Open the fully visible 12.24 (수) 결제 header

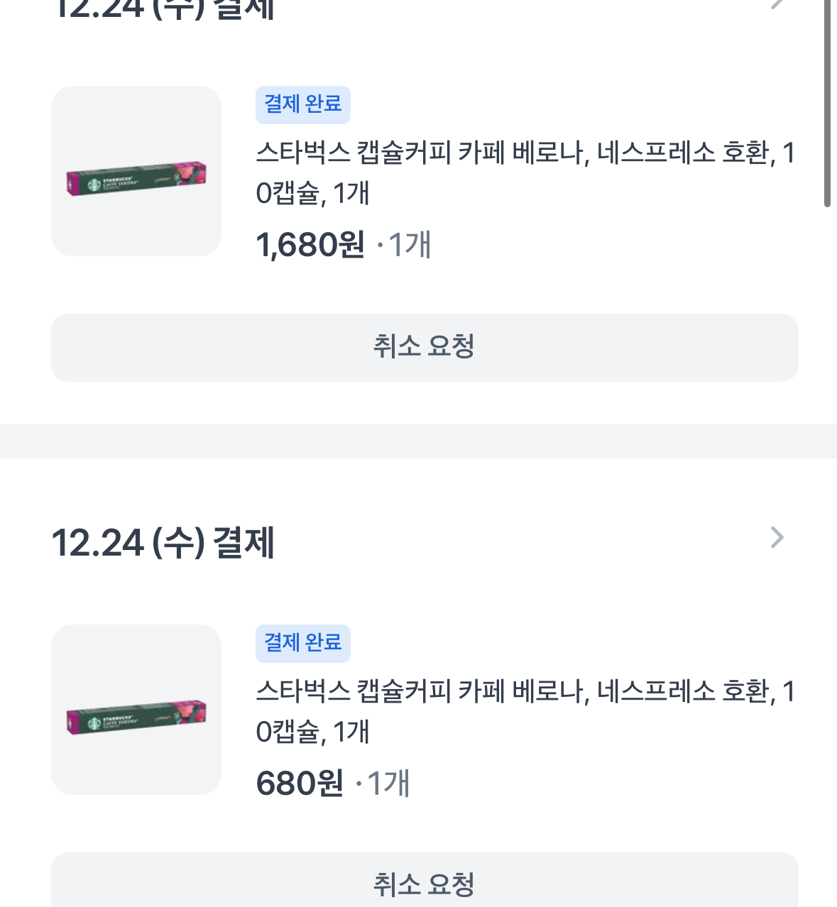[x=163, y=543]
